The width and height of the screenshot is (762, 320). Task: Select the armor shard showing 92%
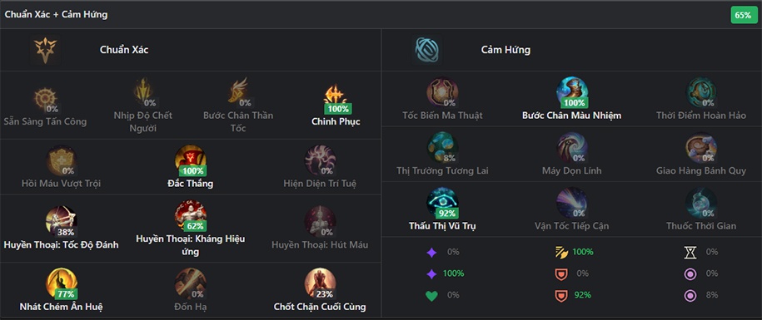(561, 295)
